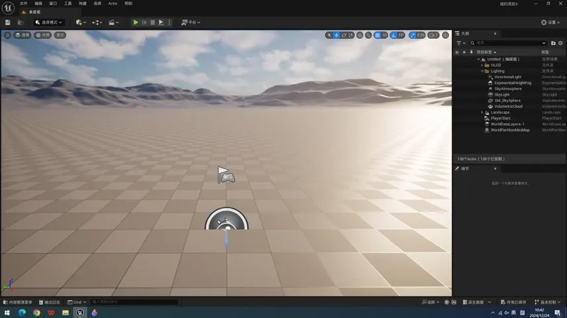Open the 平台 platforms dropdown
The width and height of the screenshot is (567, 318).
click(191, 23)
